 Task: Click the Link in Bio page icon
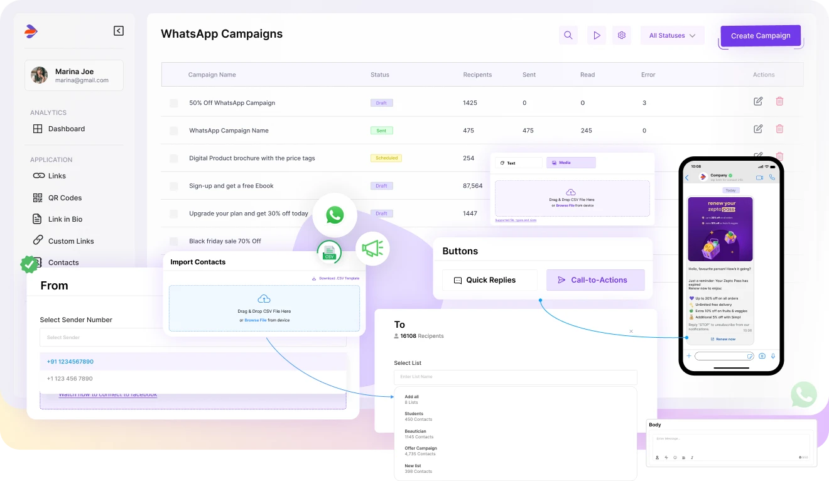pos(38,219)
